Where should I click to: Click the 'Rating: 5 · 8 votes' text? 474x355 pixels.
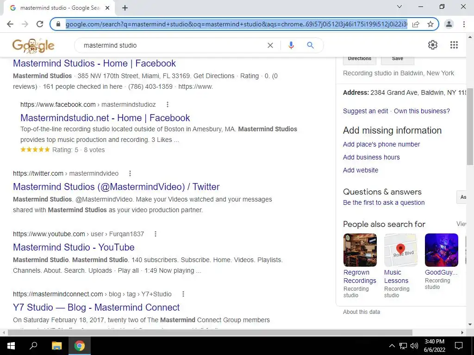point(79,150)
